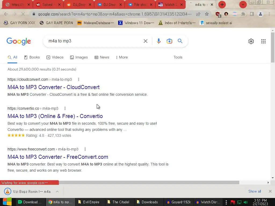Click into the 'm4a to mp3' search field

[x=95, y=41]
